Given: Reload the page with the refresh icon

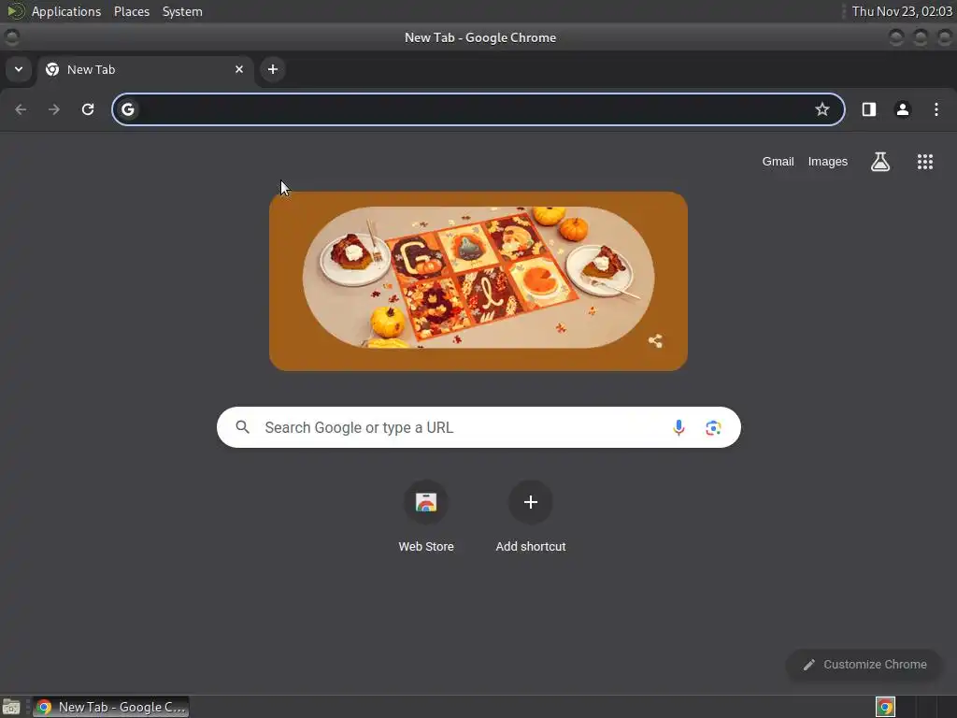Looking at the screenshot, I should tap(88, 109).
